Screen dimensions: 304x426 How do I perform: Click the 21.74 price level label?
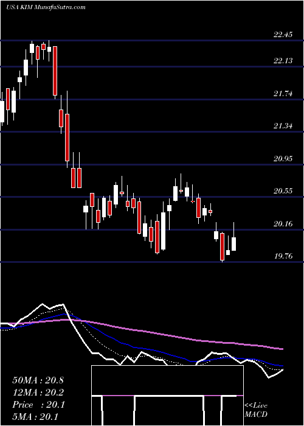point(283,94)
